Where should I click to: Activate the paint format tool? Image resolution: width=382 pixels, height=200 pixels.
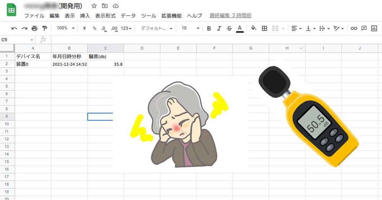click(x=44, y=28)
